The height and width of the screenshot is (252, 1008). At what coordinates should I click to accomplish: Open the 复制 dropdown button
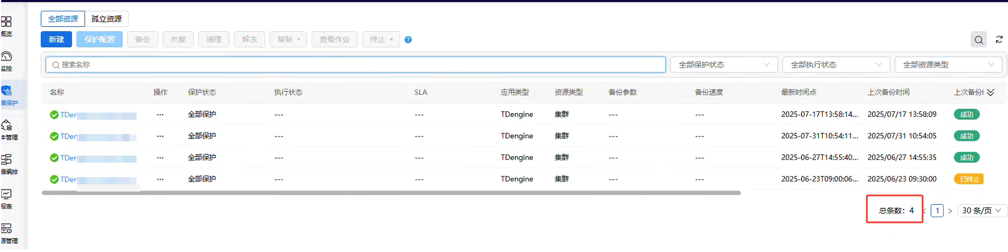coord(288,40)
